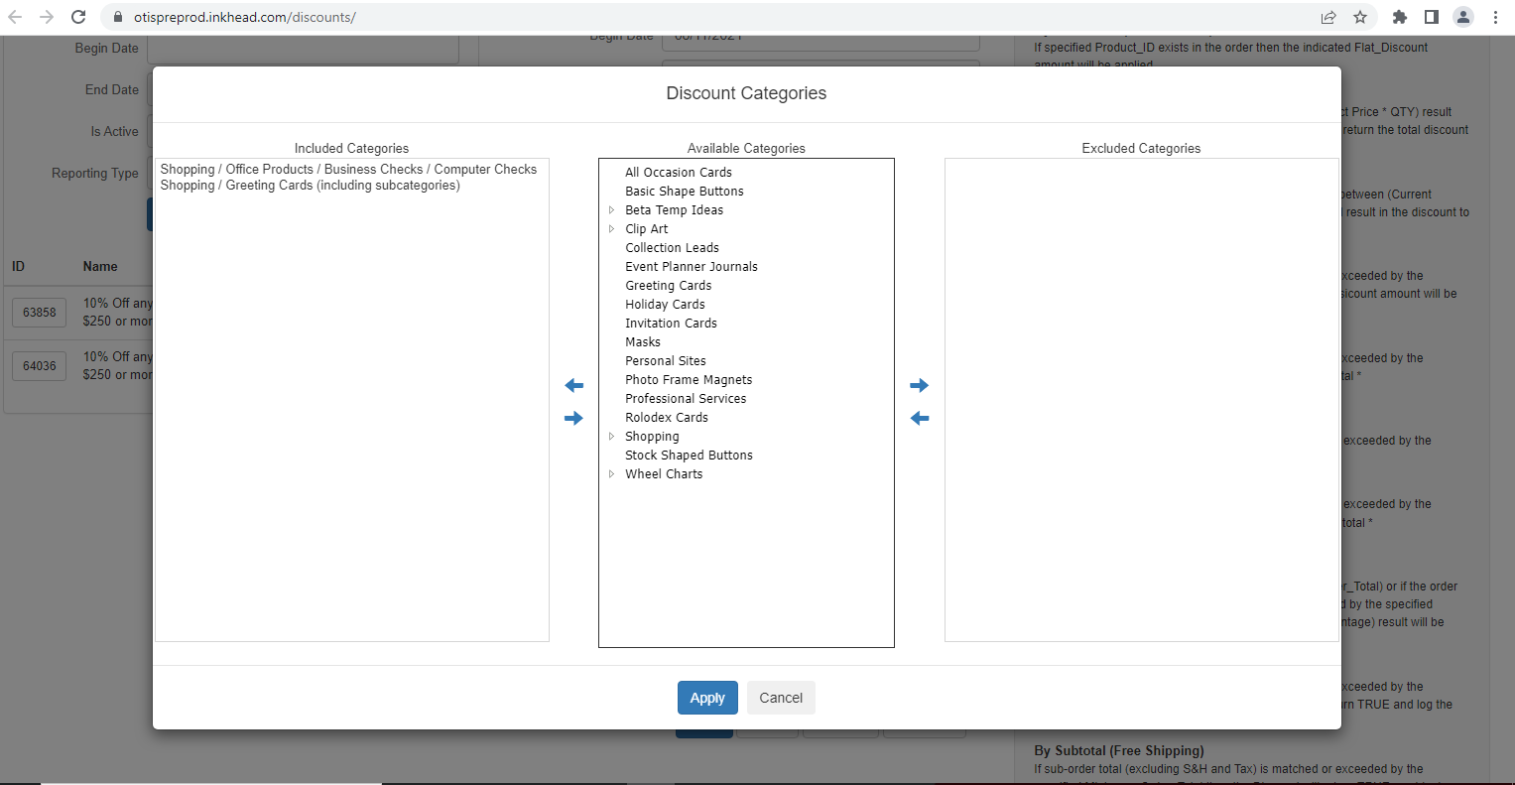Choose Professional Services from available list

[686, 399]
